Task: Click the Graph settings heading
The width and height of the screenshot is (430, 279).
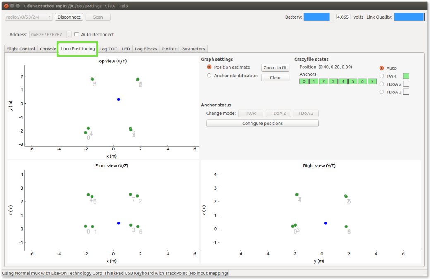Action: (x=217, y=59)
